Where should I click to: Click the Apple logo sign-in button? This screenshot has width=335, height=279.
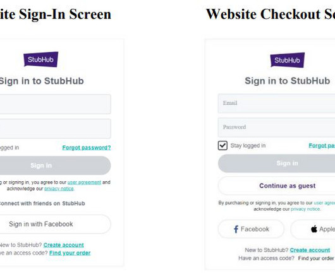pyautogui.click(x=313, y=229)
